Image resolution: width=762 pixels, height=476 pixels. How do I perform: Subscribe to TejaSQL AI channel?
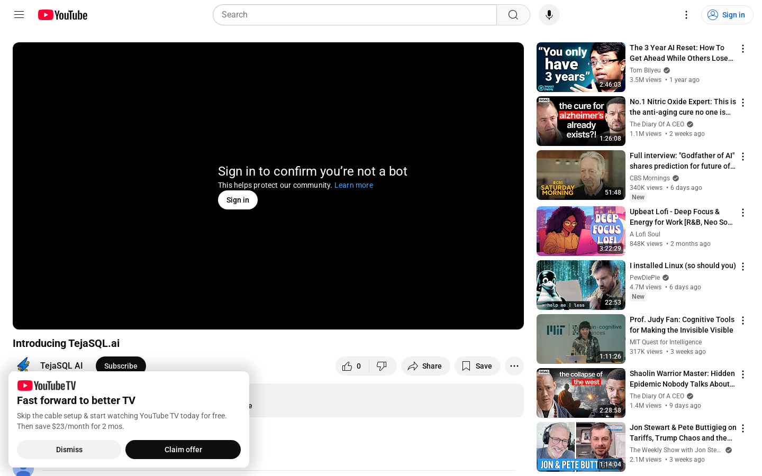121,365
